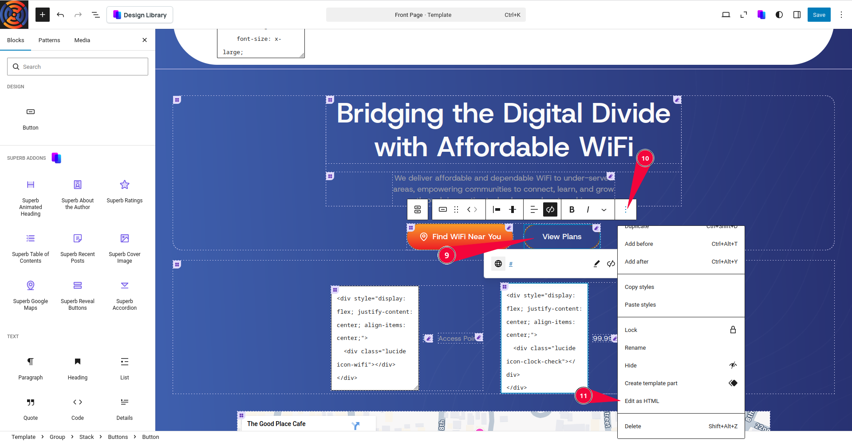Click in the block Search field
The width and height of the screenshot is (852, 442).
click(x=78, y=67)
